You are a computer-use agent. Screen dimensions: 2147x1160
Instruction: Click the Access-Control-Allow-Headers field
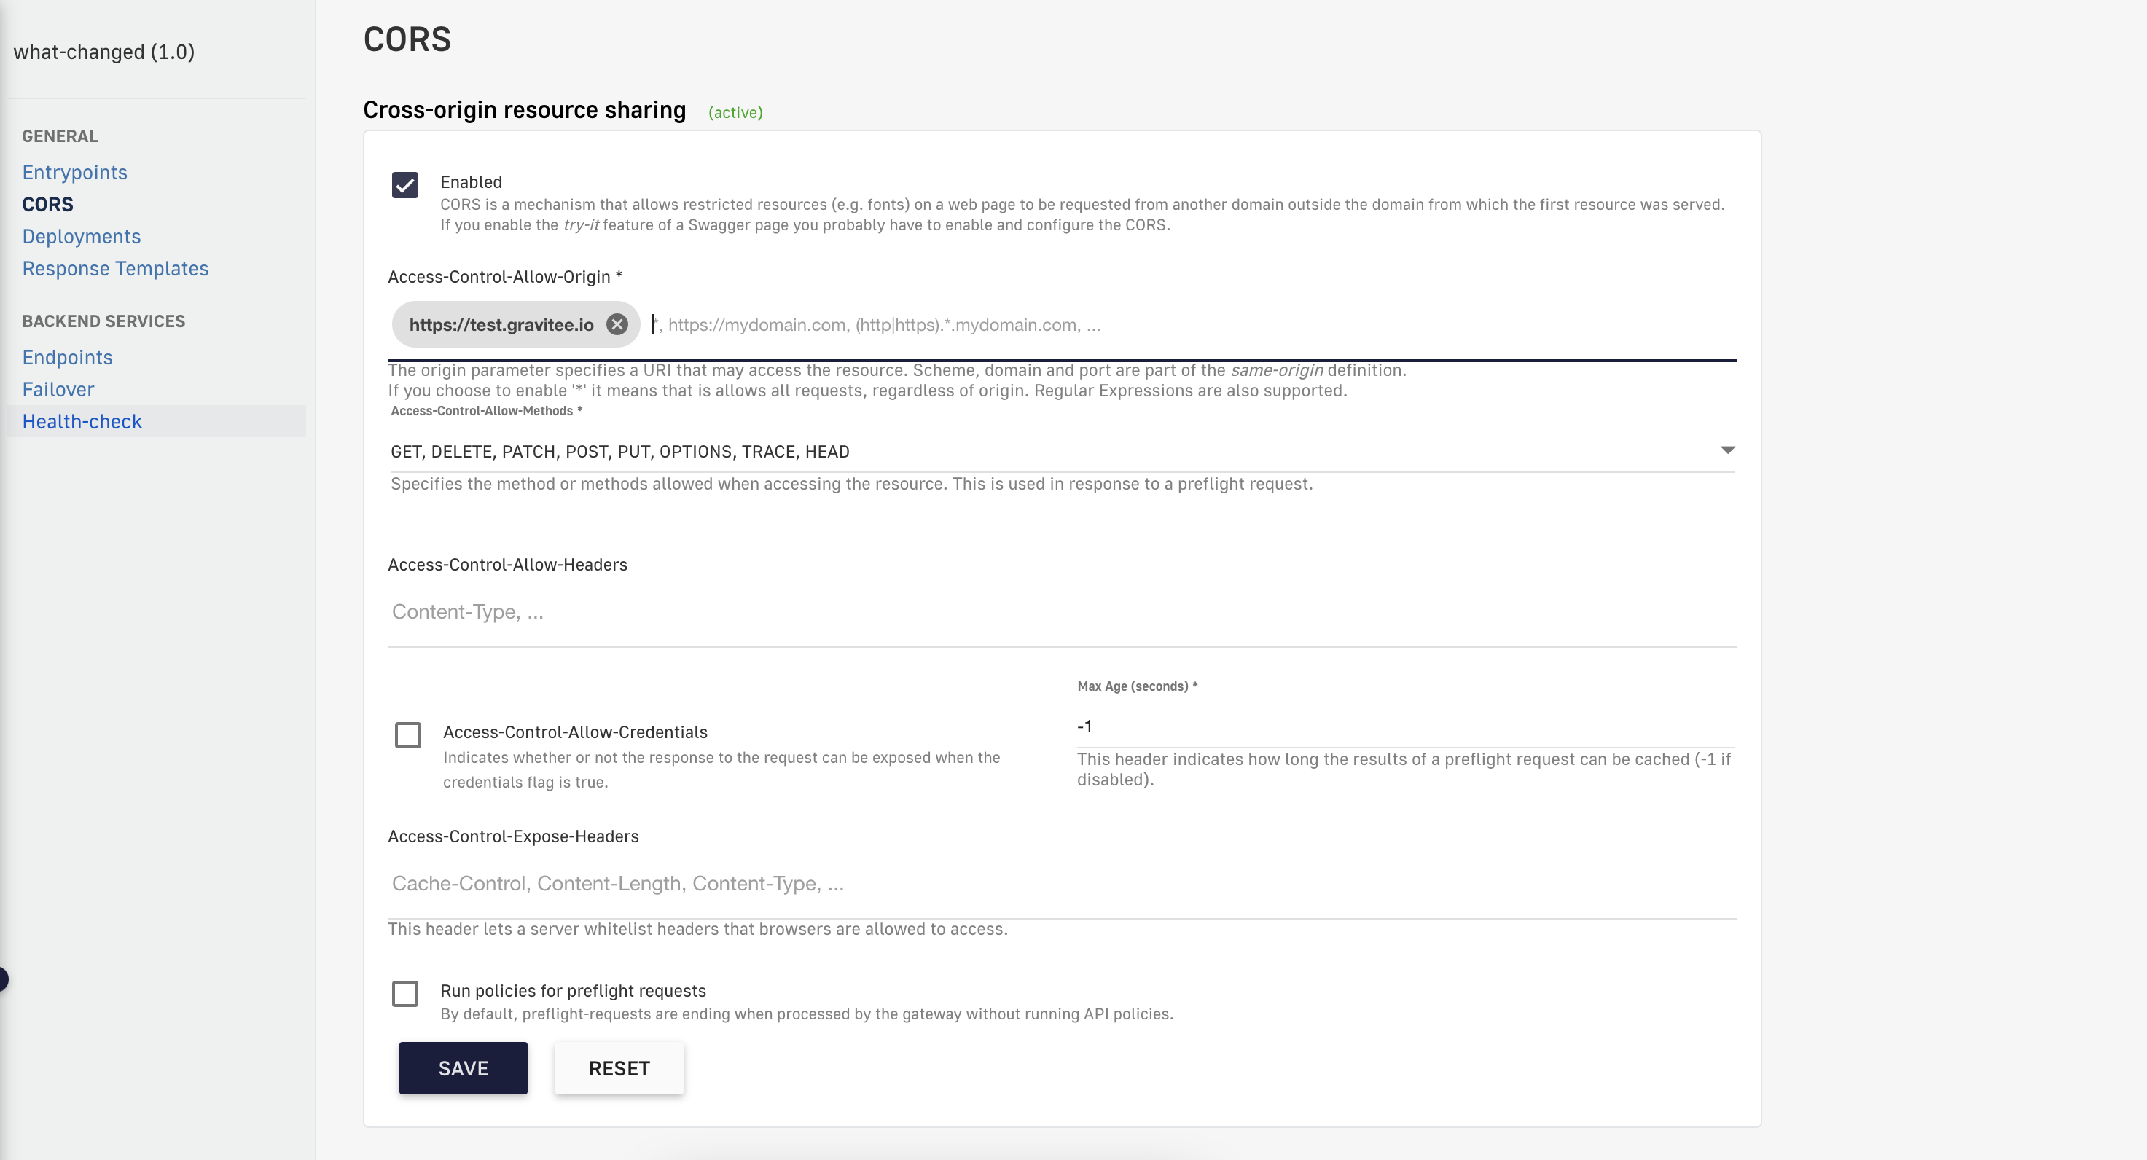point(1058,613)
